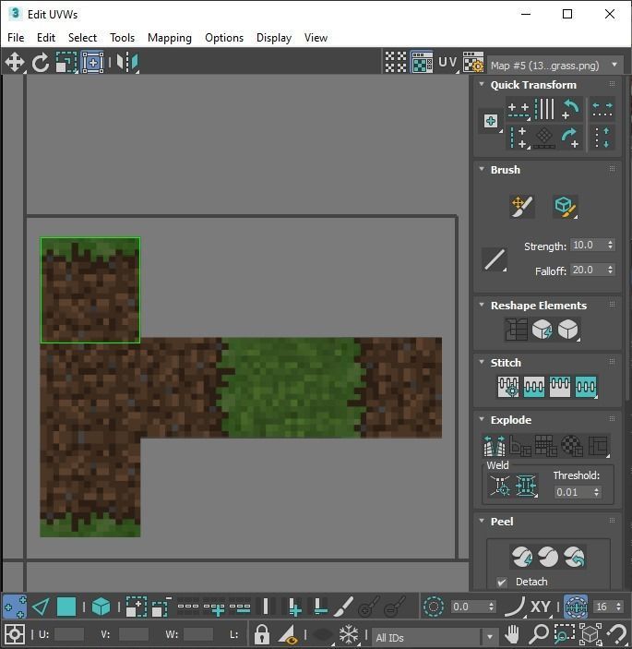The image size is (632, 649).
Task: Click the Break icon in Explode panel
Action: [x=495, y=445]
